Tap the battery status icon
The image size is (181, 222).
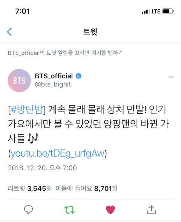coord(168,11)
